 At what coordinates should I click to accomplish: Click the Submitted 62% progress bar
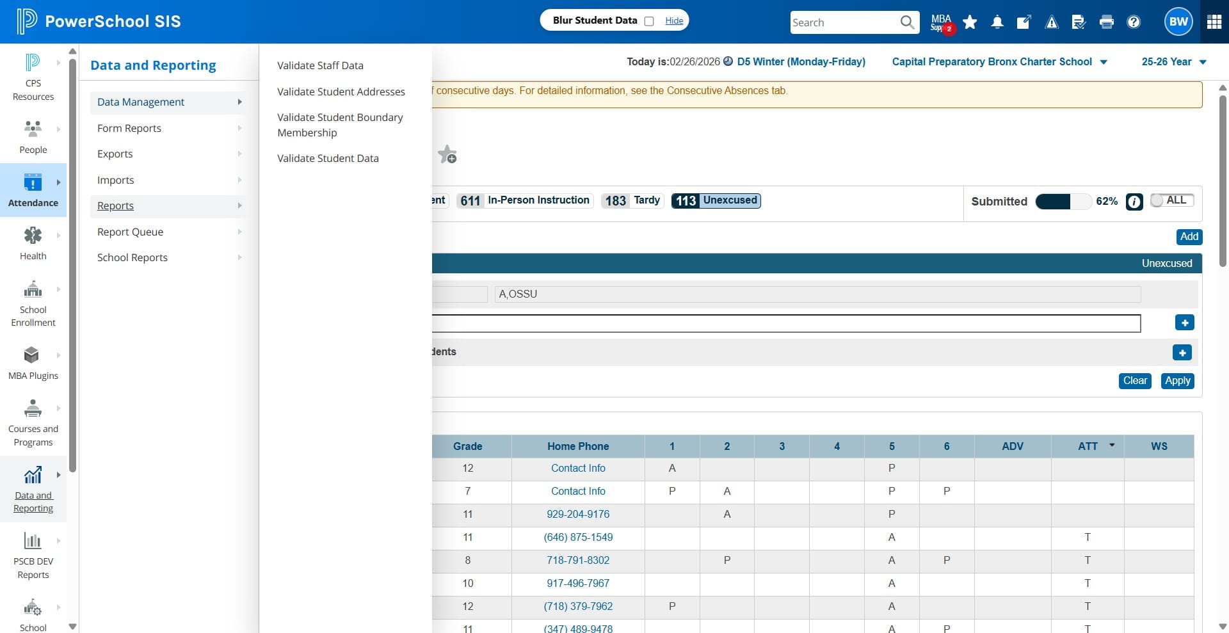click(x=1063, y=202)
